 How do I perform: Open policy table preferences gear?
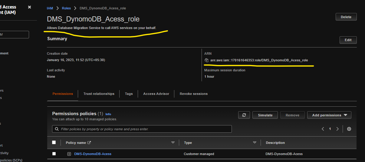[349, 129]
